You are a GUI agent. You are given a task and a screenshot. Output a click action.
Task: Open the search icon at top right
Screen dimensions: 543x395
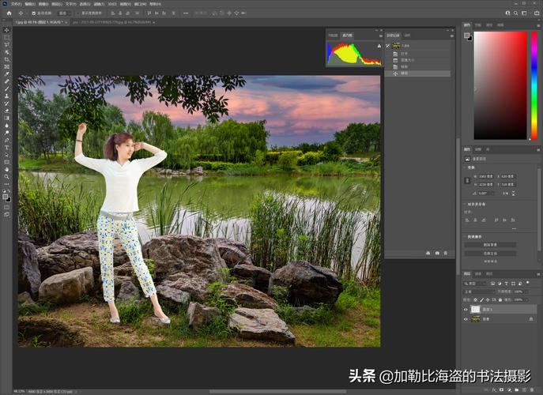[x=516, y=13]
